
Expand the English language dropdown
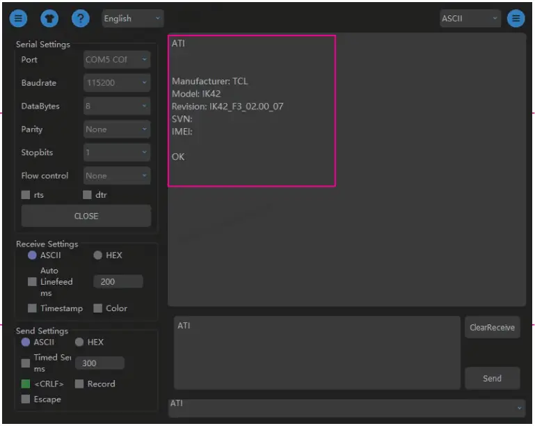132,18
